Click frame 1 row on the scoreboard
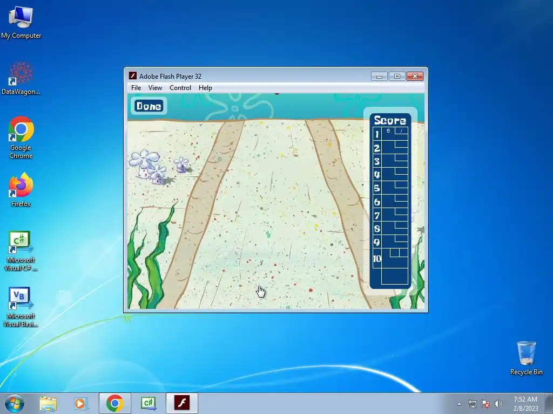Viewport: 553px width, 414px height. pos(390,134)
